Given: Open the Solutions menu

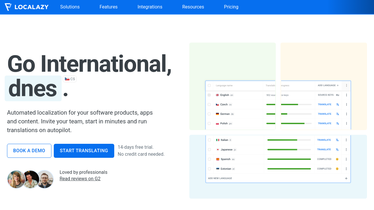Looking at the screenshot, I should [x=70, y=7].
